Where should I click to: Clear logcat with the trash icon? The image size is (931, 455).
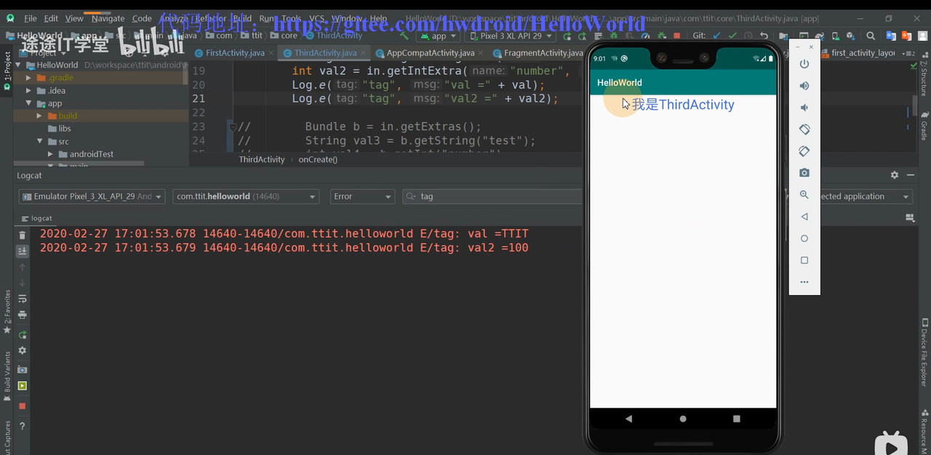[23, 235]
